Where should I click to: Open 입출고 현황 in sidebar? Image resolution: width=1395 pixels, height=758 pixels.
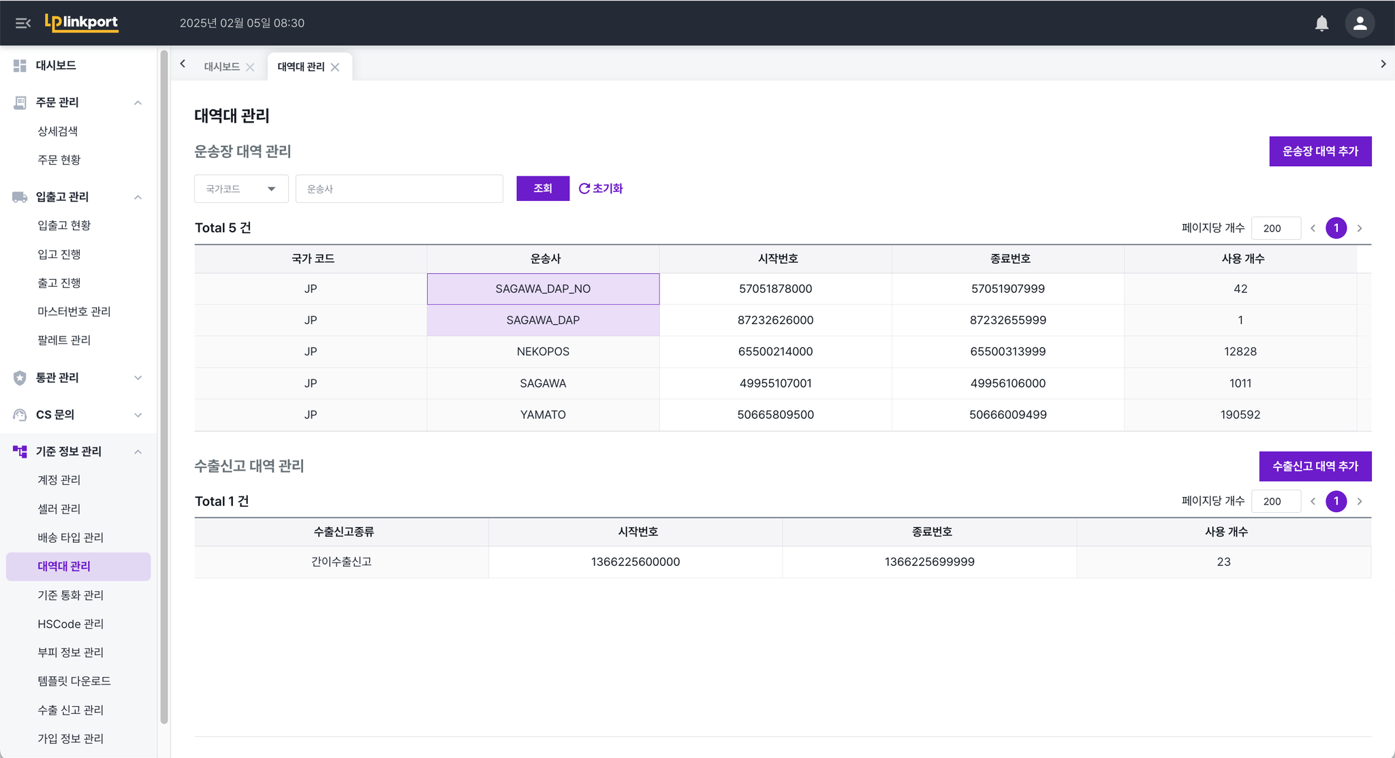[x=64, y=225]
